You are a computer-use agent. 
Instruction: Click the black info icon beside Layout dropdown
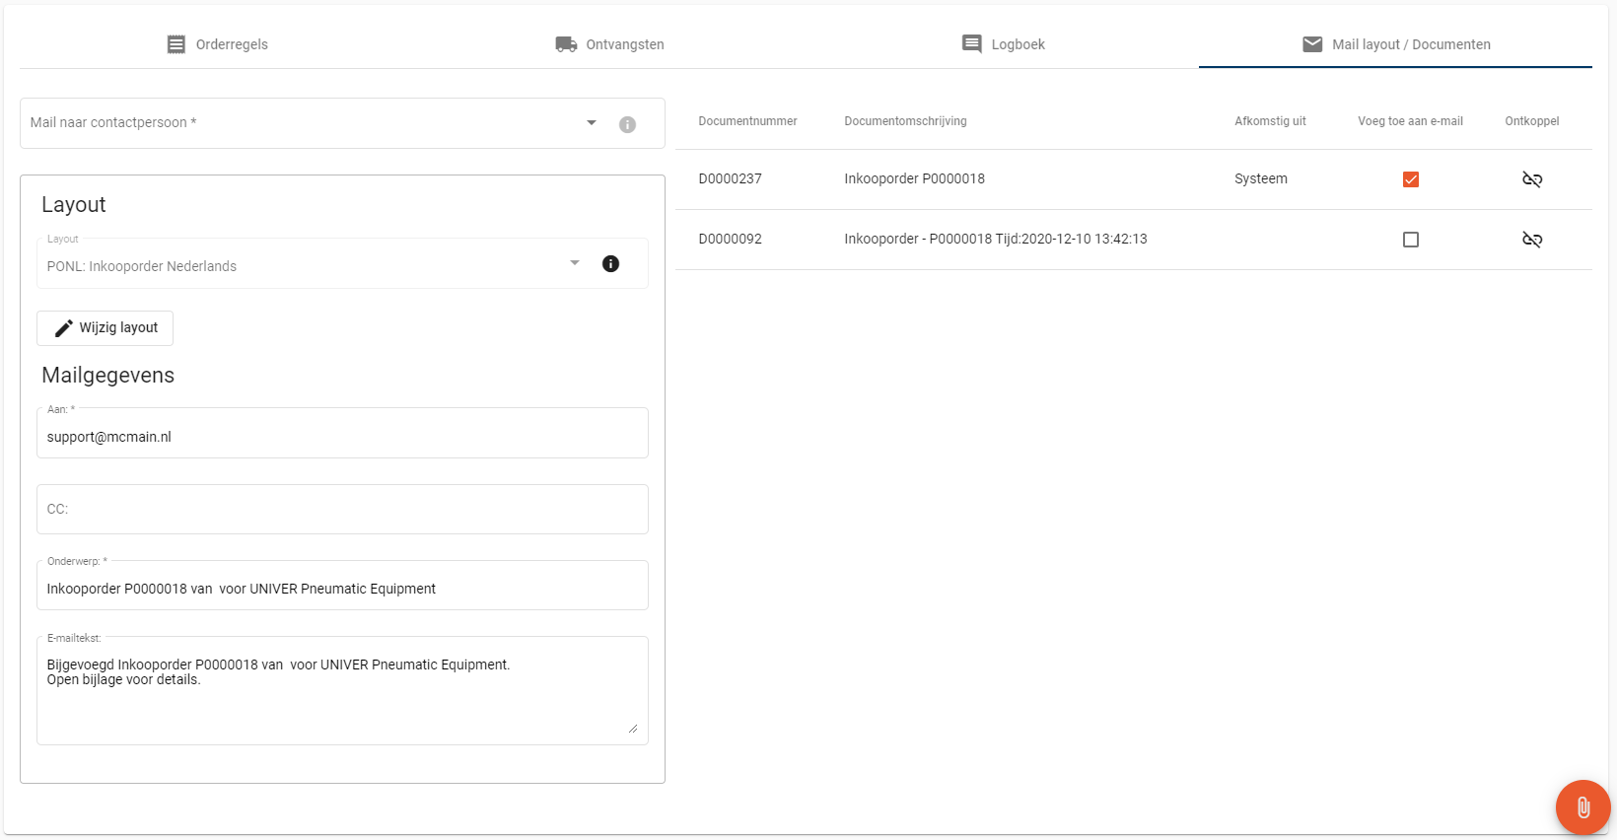(x=610, y=263)
